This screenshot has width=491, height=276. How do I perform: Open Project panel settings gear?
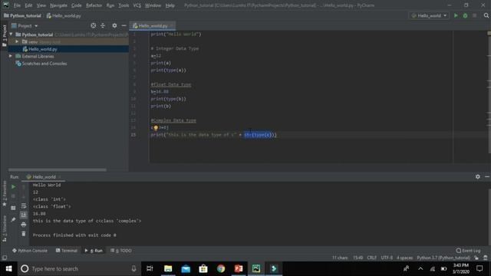coord(114,25)
